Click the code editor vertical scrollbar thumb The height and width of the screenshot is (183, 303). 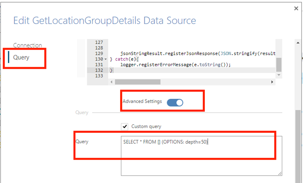click(279, 65)
